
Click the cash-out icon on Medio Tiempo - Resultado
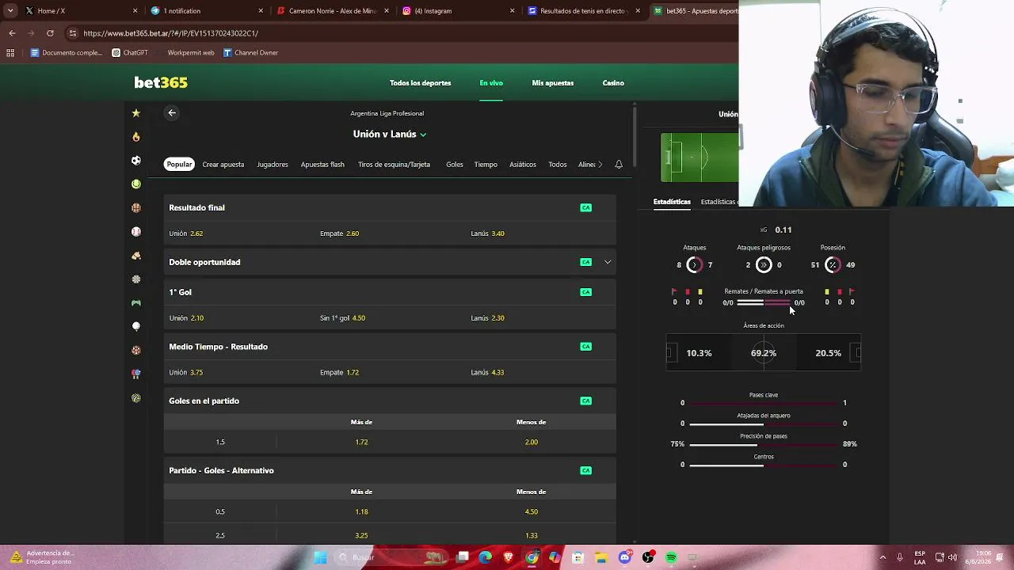coord(586,347)
